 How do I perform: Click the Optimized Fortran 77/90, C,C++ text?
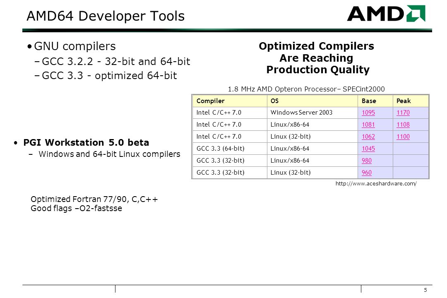[94, 199]
